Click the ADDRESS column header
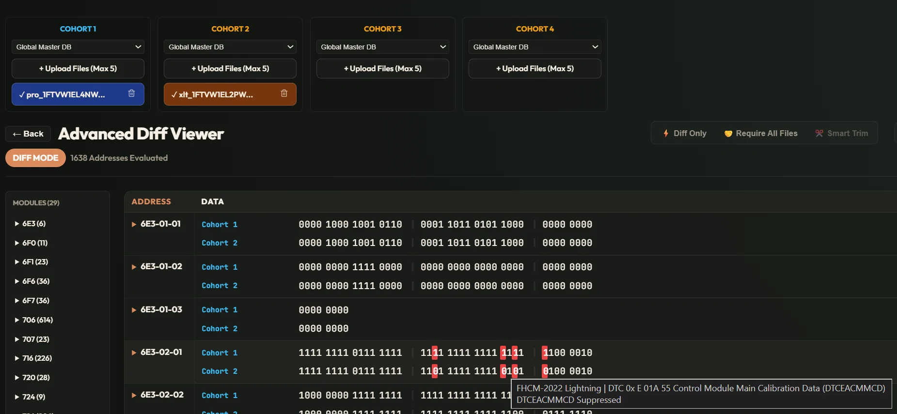 151,201
